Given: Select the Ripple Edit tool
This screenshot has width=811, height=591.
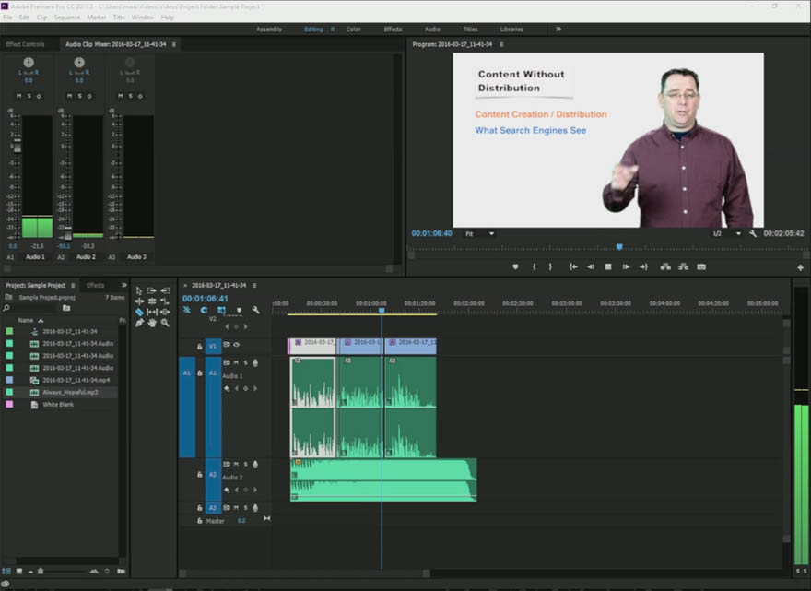Looking at the screenshot, I should 139,301.
